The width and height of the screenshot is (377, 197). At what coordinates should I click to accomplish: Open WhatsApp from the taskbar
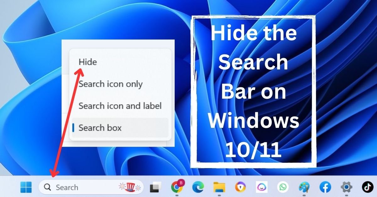point(283,187)
